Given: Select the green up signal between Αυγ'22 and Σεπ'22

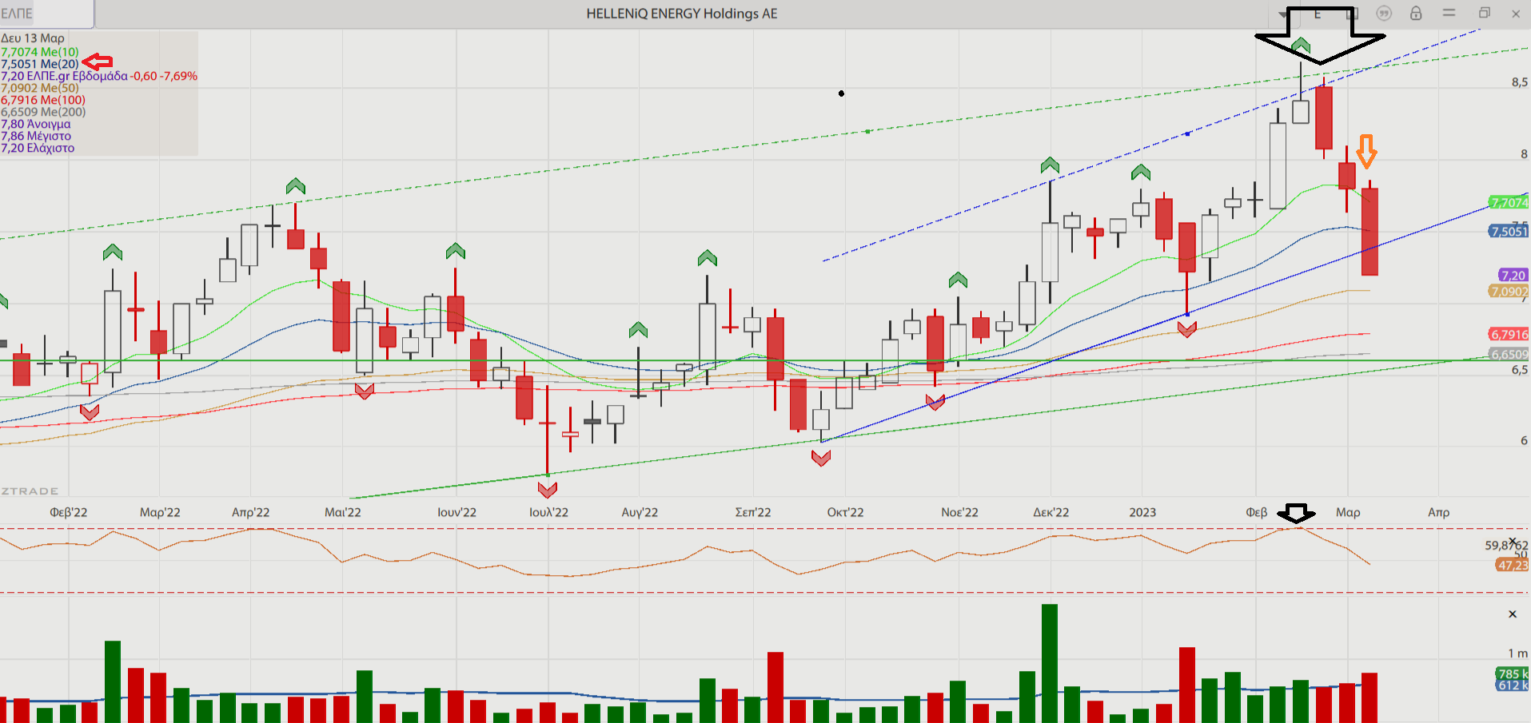Looking at the screenshot, I should [708, 258].
